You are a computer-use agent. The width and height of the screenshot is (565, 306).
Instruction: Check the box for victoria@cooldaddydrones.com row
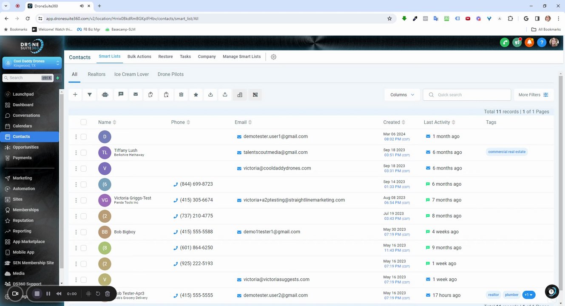(x=83, y=168)
